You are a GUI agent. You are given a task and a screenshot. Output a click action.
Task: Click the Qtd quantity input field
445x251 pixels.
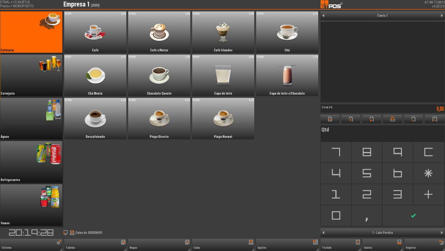(x=382, y=133)
